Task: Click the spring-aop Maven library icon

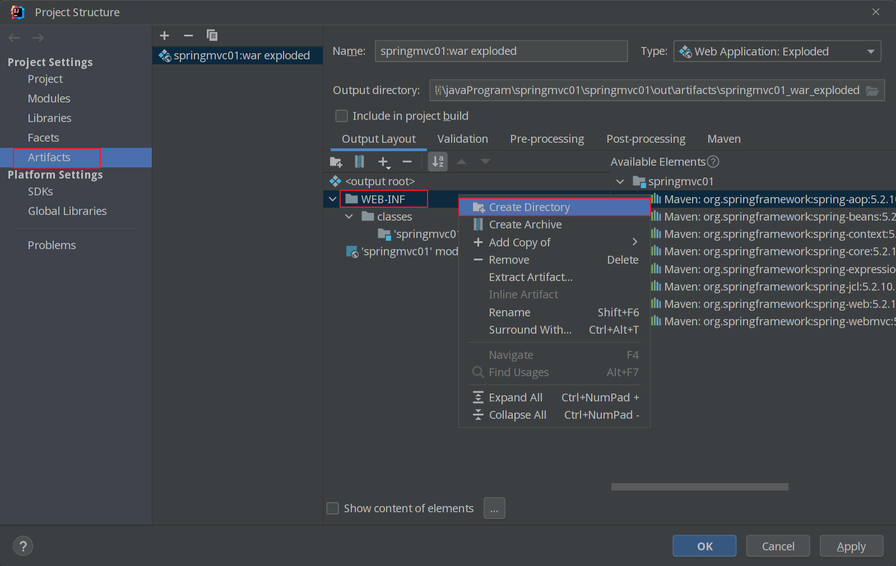Action: tap(656, 199)
